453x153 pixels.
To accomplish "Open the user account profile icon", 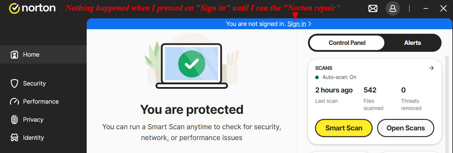I will click(x=392, y=8).
